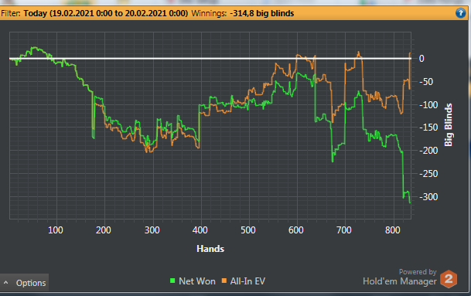Image resolution: width=471 pixels, height=296 pixels.
Task: Click the 200 hands axis label
Action: 104,230
